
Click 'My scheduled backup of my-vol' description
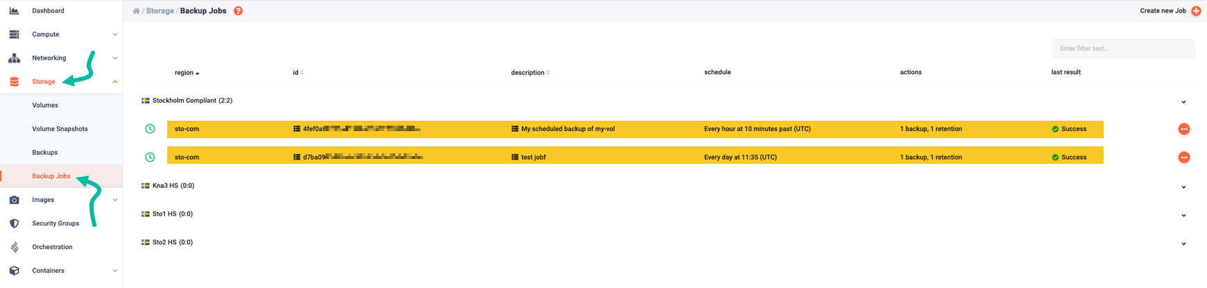point(568,129)
